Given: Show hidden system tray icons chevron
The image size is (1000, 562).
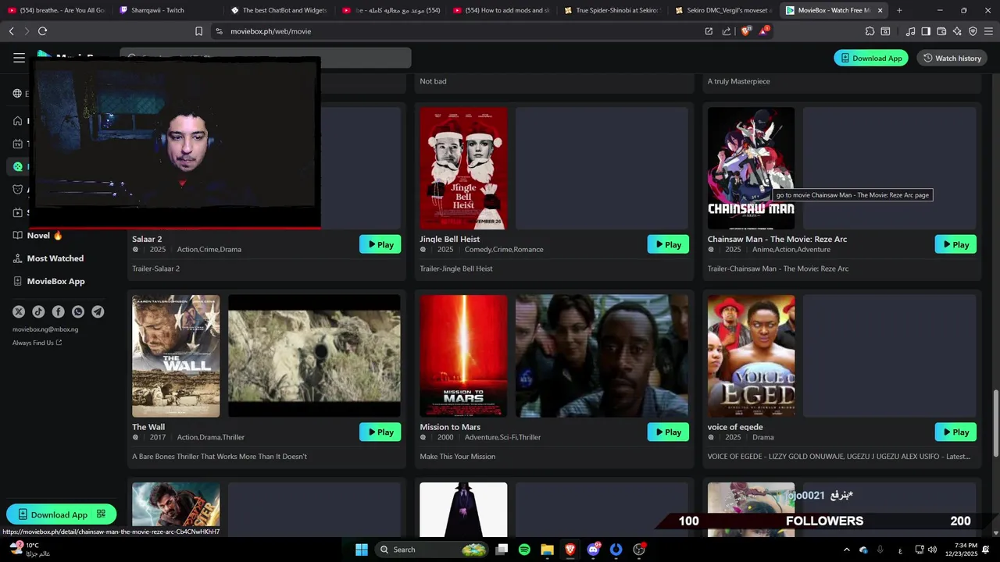Looking at the screenshot, I should (x=847, y=550).
